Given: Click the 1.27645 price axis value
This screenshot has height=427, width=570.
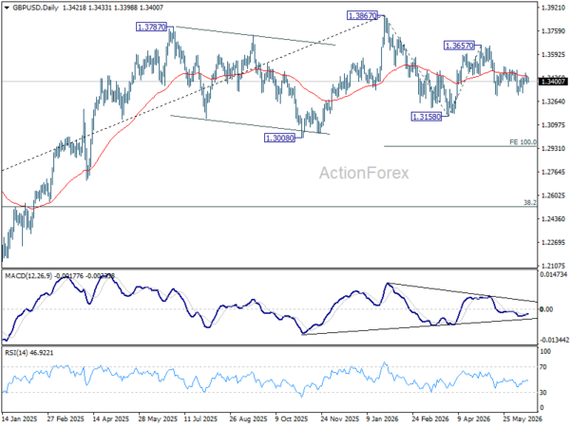Looking at the screenshot, I should (553, 172).
